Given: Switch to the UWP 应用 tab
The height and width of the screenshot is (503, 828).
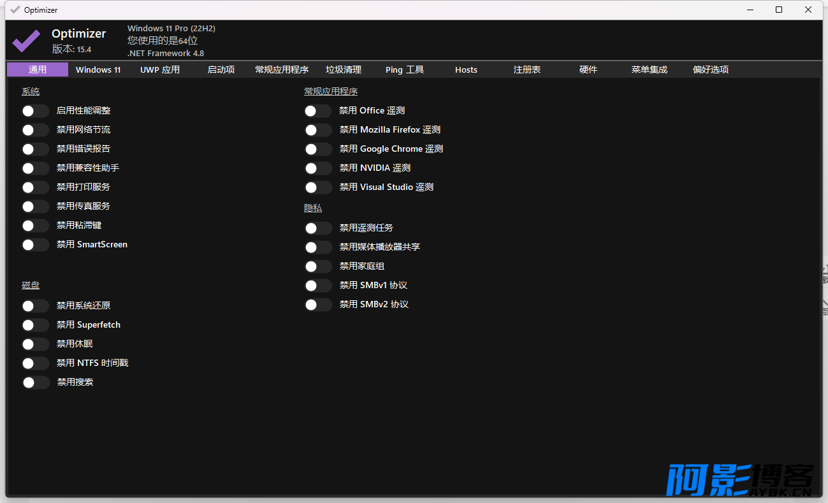Looking at the screenshot, I should tap(160, 69).
